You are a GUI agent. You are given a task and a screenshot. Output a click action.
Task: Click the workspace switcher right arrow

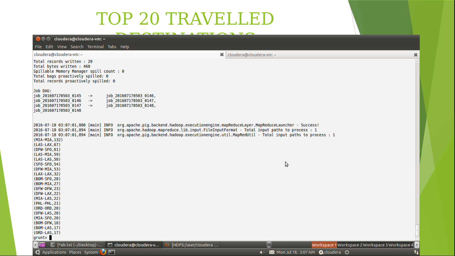pyautogui.click(x=417, y=245)
